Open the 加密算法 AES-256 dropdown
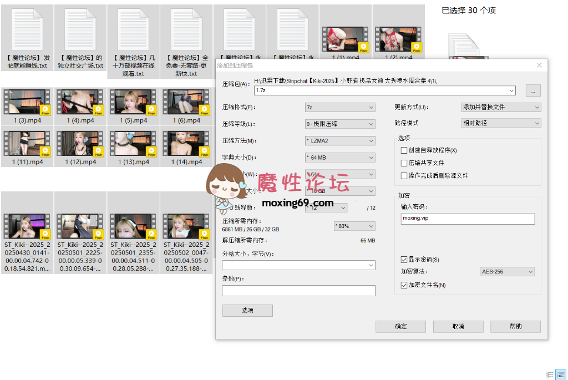Image resolution: width=568 pixels, height=380 pixels. 507,272
